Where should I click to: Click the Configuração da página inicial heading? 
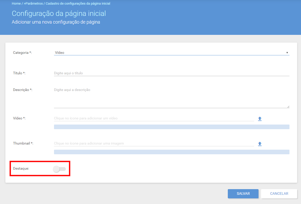[59, 14]
